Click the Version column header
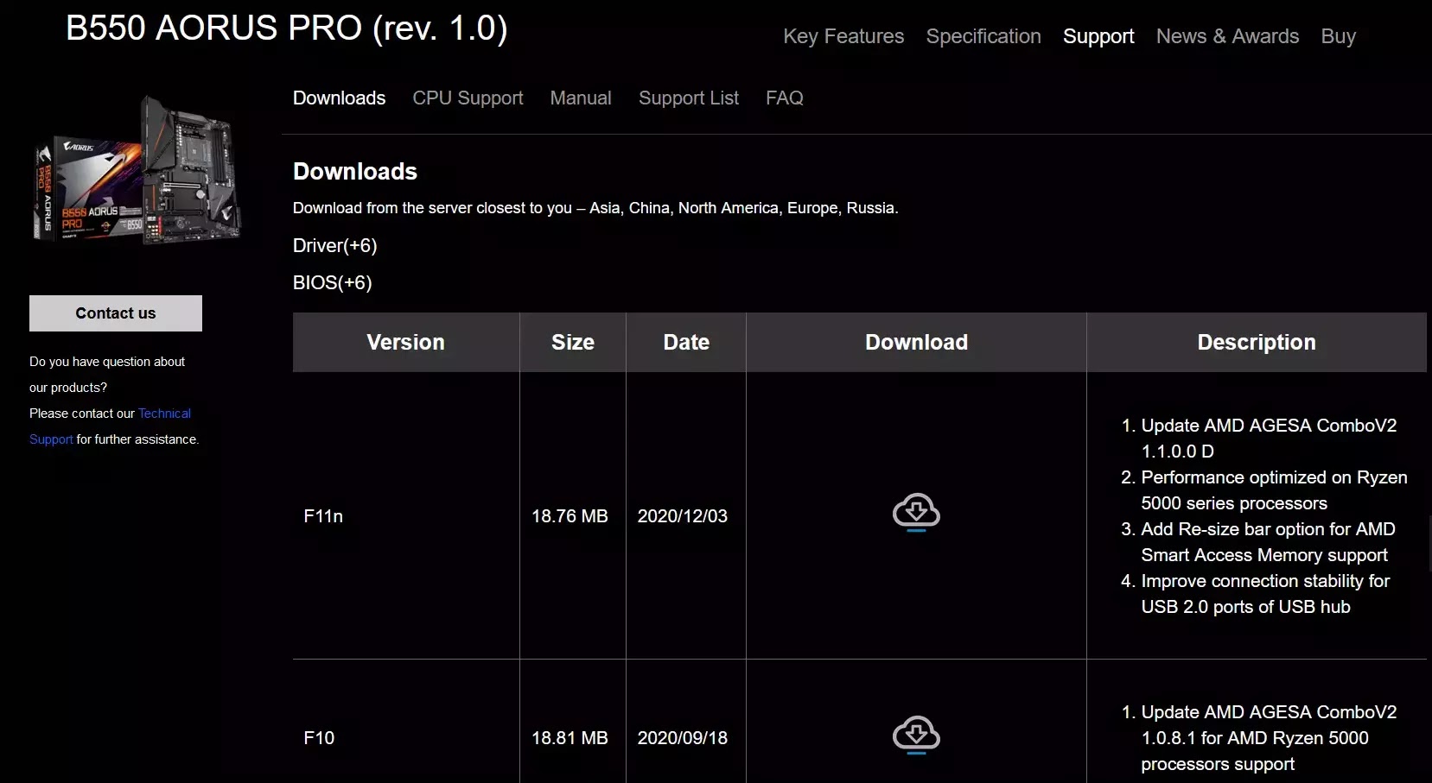Screen dimensions: 1432x783 [x=406, y=343]
